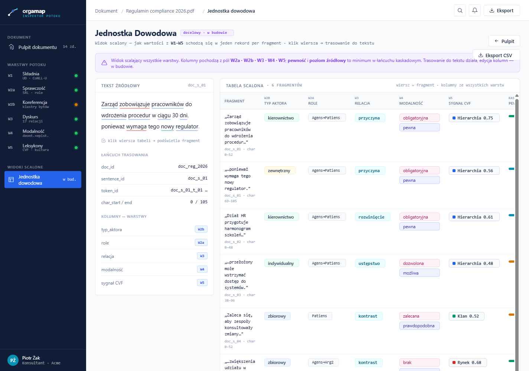The width and height of the screenshot is (529, 371).
Task: Click the 'docelowy · w budowie' status badge
Action: coord(207,33)
